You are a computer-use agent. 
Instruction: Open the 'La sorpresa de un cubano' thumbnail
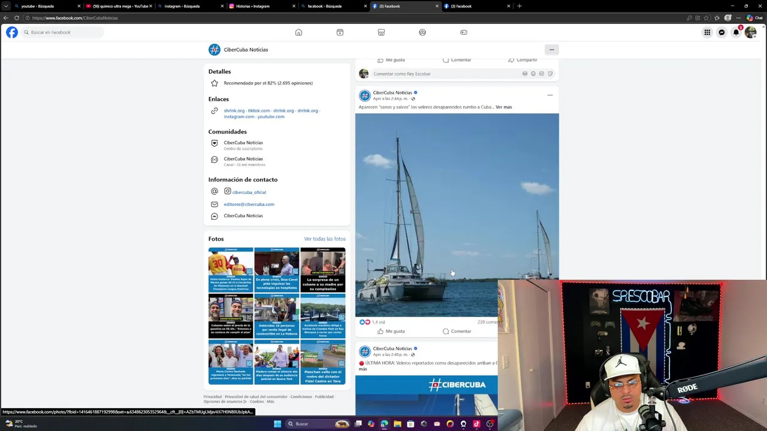(323, 269)
